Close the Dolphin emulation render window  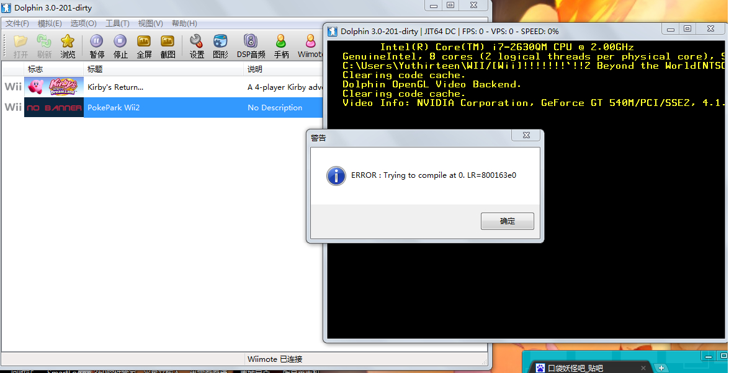tap(710, 29)
